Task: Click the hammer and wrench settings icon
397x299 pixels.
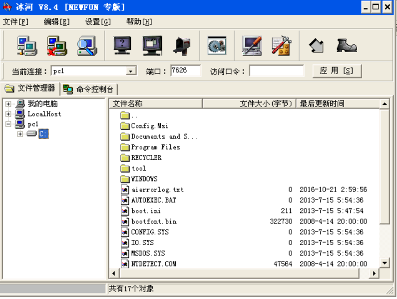Action: (x=282, y=45)
